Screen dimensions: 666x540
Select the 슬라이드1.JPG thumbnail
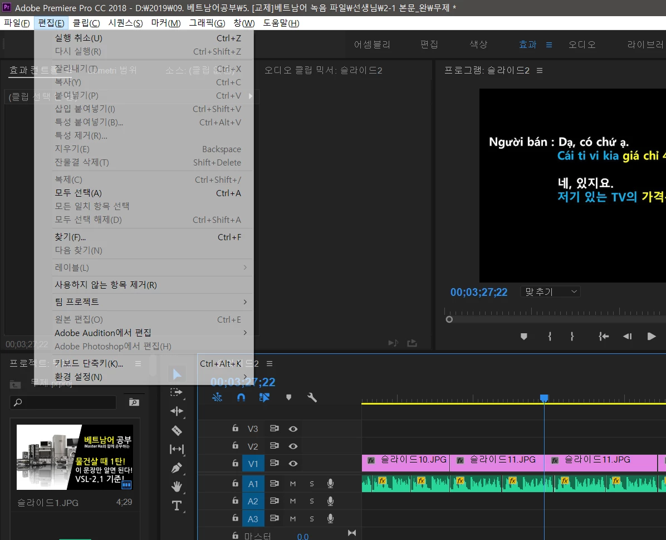(x=75, y=457)
